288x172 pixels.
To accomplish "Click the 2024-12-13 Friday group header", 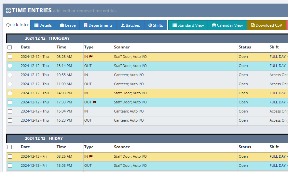I will [44, 139].
